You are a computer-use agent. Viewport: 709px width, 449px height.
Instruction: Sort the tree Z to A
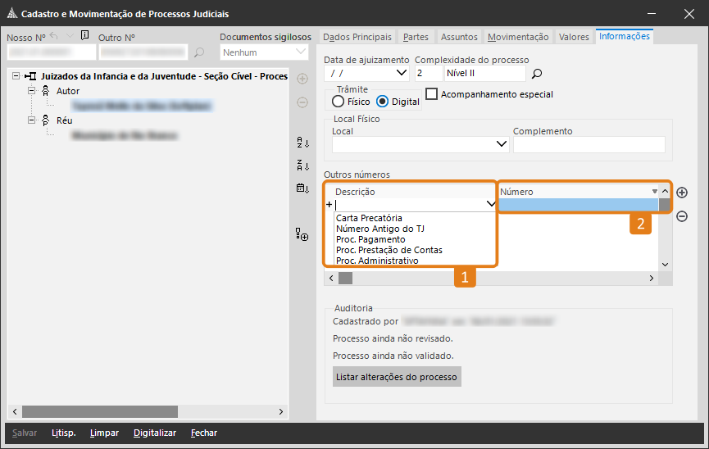pyautogui.click(x=302, y=166)
